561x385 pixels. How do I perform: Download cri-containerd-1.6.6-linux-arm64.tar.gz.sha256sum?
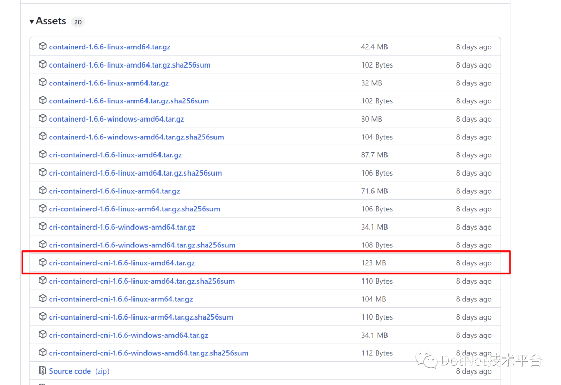[x=135, y=209]
